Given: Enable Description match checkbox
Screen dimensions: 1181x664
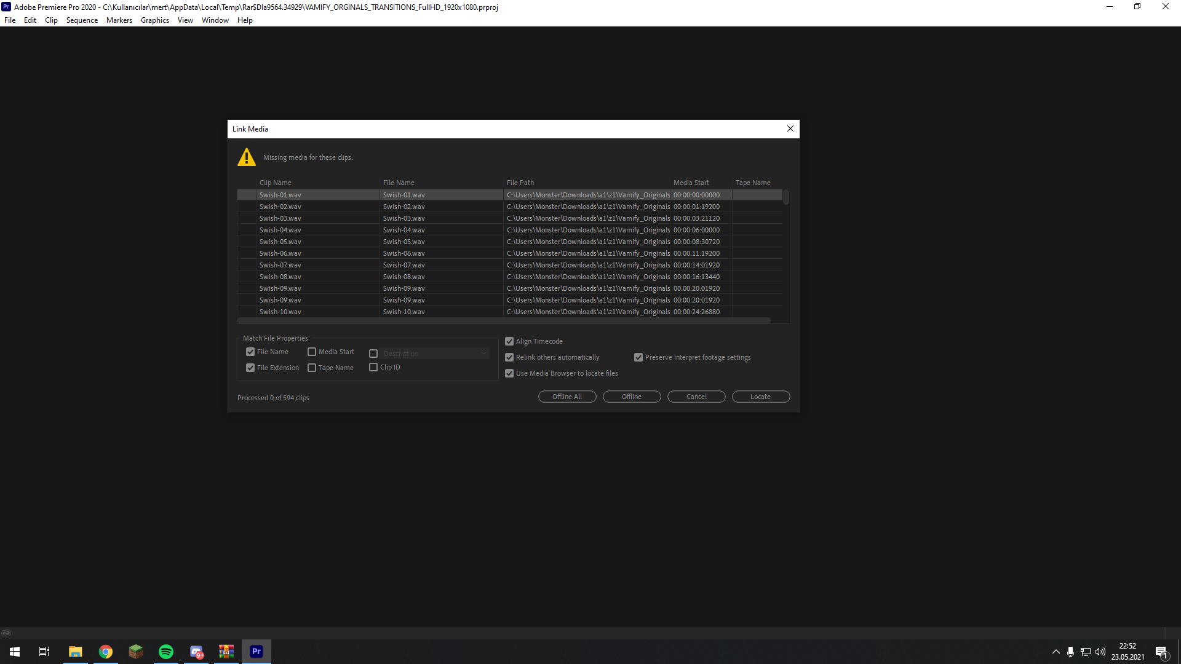Looking at the screenshot, I should [x=373, y=354].
